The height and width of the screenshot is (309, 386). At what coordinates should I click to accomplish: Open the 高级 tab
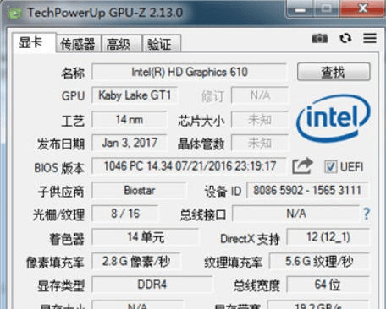click(x=121, y=44)
